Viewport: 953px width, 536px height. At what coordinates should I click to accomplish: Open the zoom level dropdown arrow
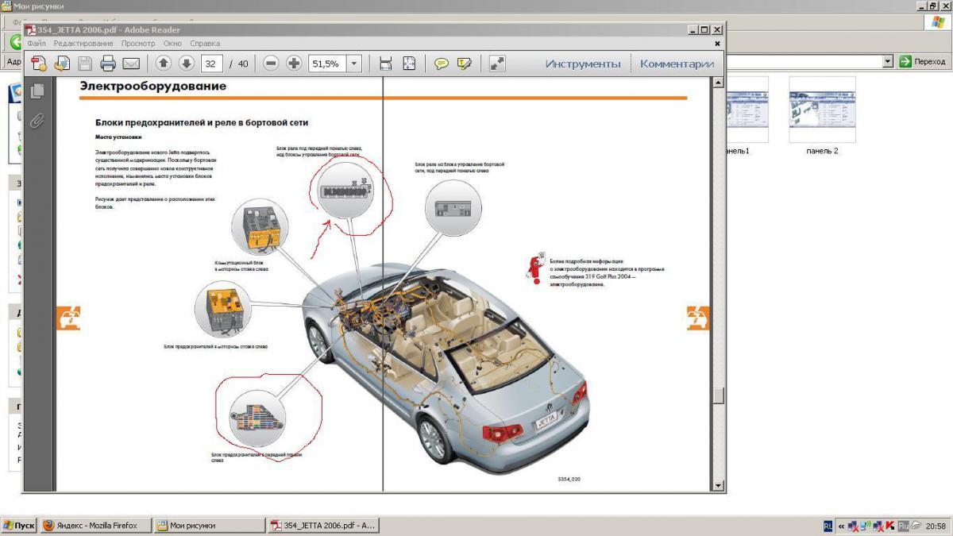(x=354, y=64)
